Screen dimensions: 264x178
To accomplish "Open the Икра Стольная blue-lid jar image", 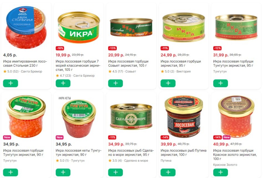I will click(26, 27).
